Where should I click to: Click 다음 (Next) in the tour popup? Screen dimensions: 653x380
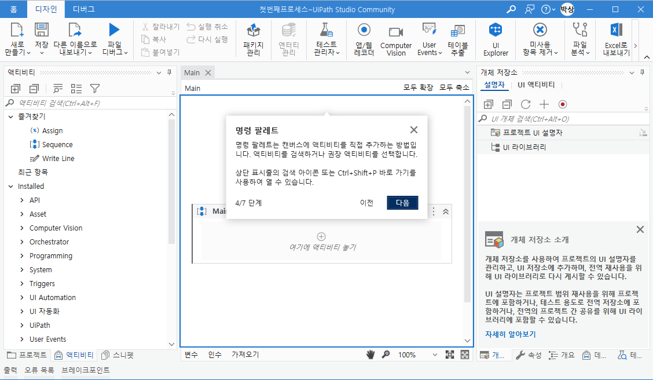[402, 203]
